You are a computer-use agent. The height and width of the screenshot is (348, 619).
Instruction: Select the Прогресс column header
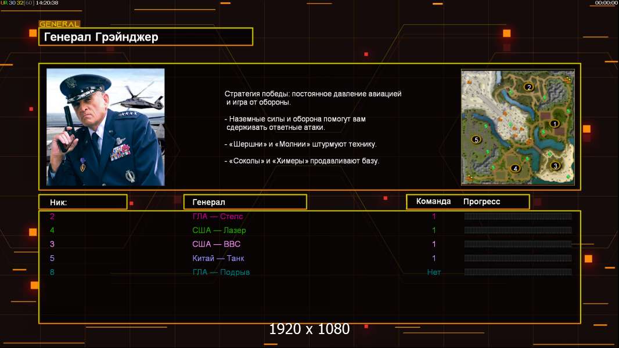point(481,202)
